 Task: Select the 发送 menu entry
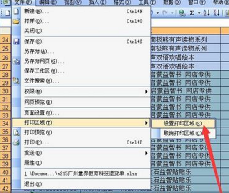(81, 153)
